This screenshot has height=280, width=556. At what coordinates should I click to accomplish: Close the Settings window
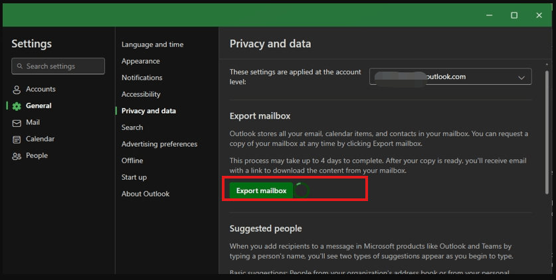point(539,15)
